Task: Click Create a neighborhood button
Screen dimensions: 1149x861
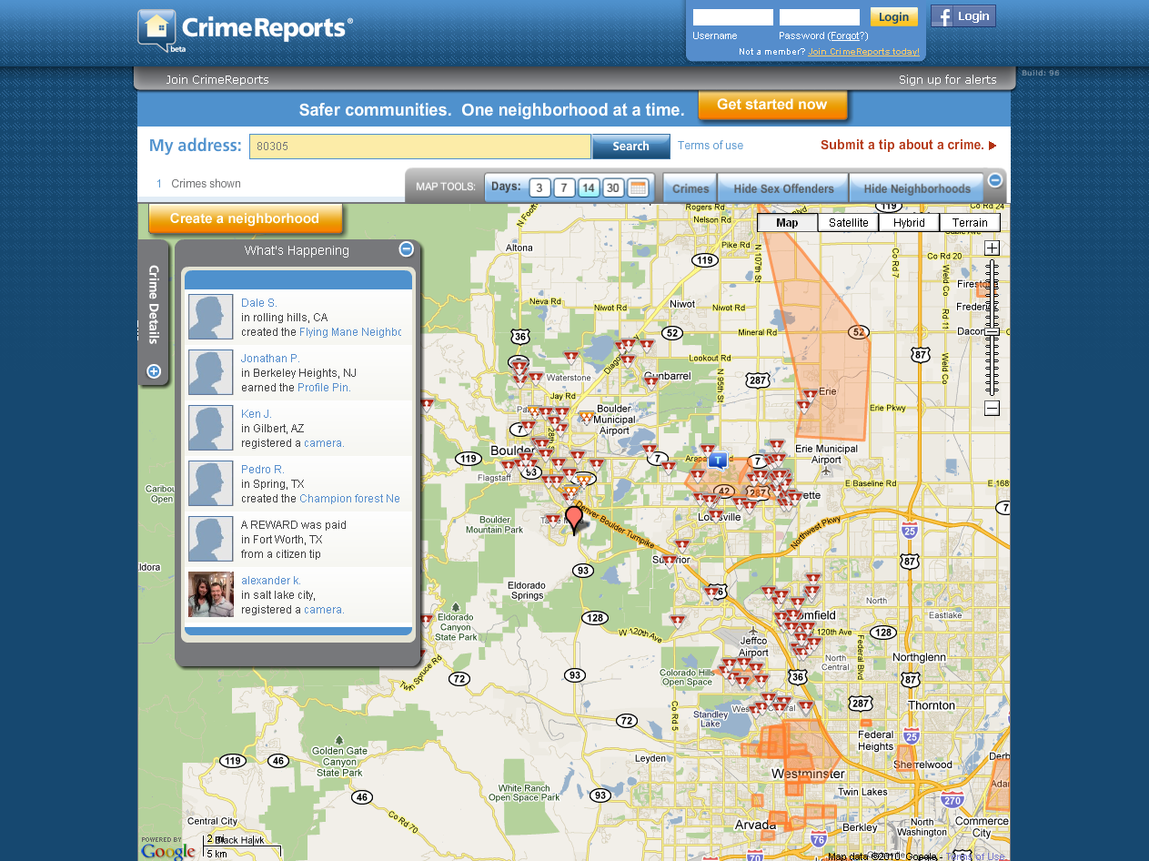Action: tap(245, 218)
